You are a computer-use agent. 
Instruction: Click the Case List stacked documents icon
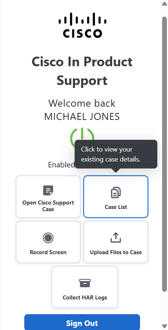coord(116,192)
